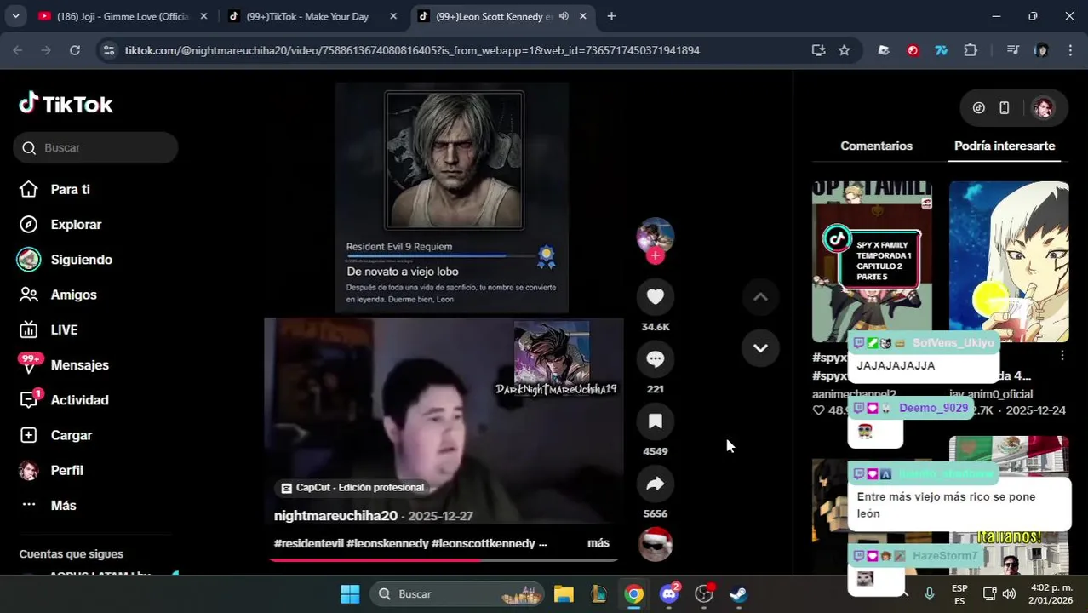View site information icon in address bar

(108, 50)
